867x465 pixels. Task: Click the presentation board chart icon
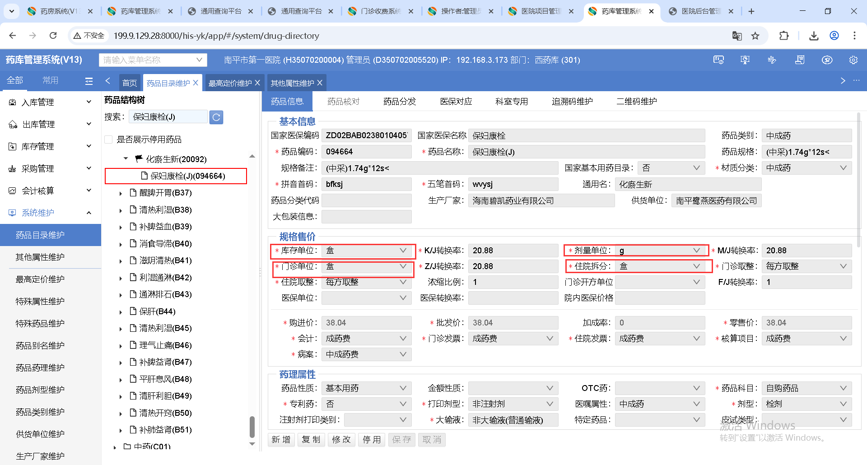745,60
